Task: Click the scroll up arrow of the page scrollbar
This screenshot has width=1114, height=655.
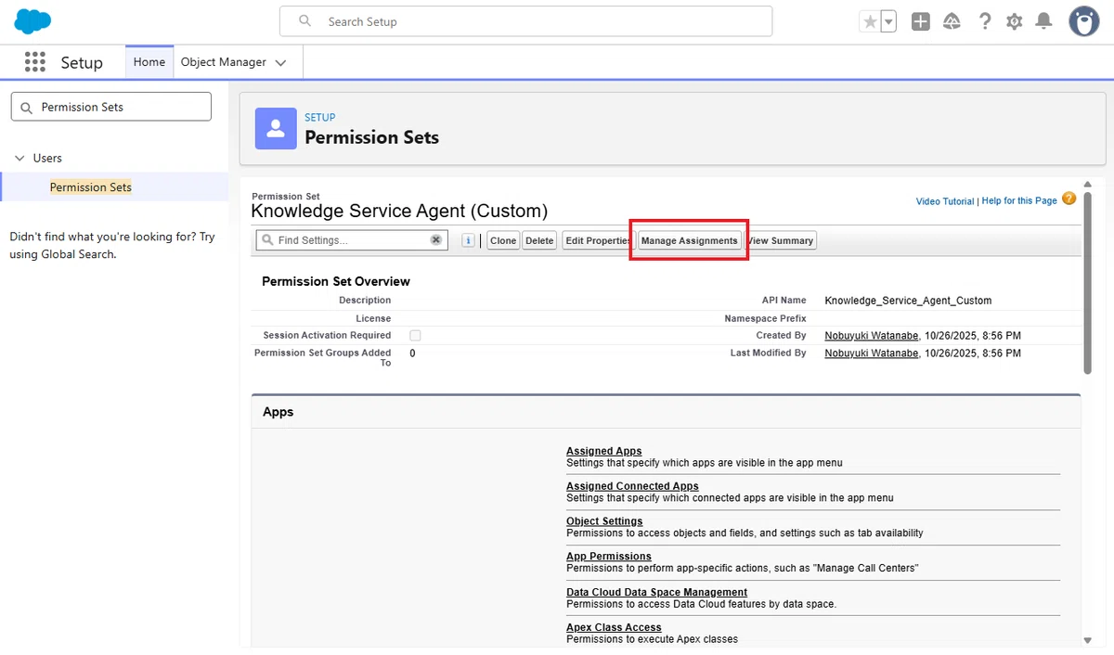Action: (x=1088, y=186)
